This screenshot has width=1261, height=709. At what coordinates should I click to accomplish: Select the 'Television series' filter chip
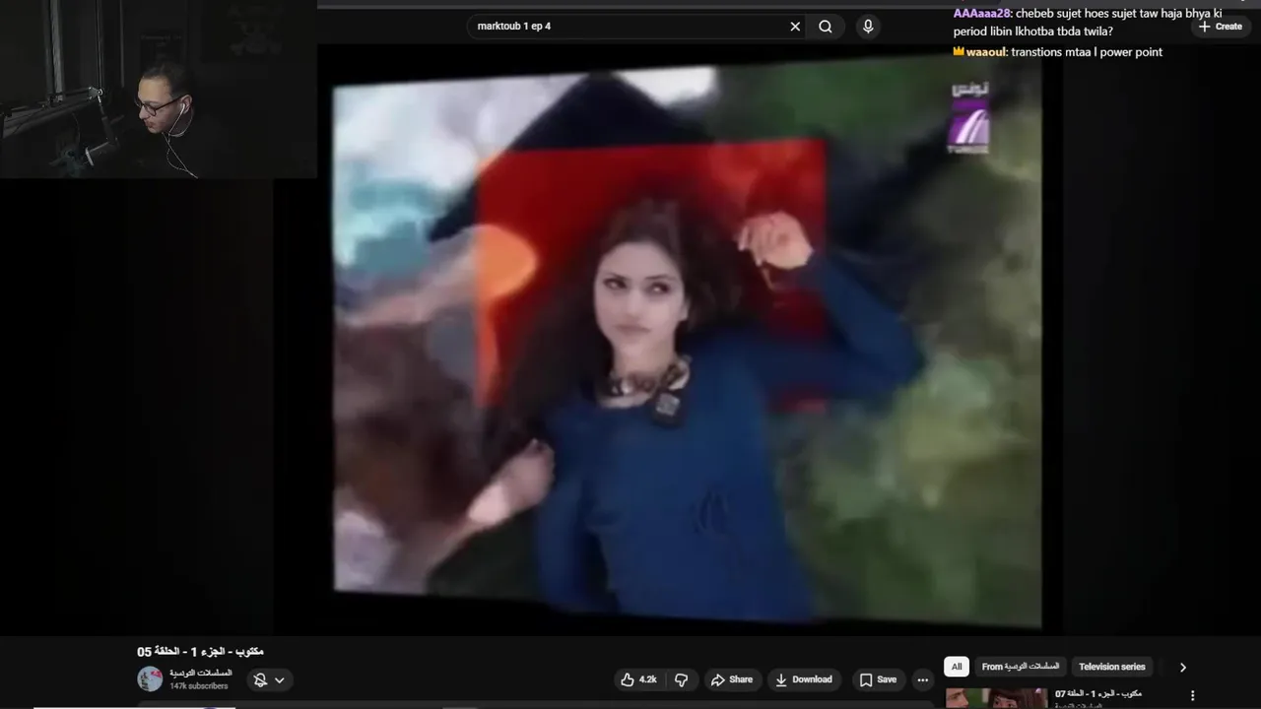coord(1111,667)
